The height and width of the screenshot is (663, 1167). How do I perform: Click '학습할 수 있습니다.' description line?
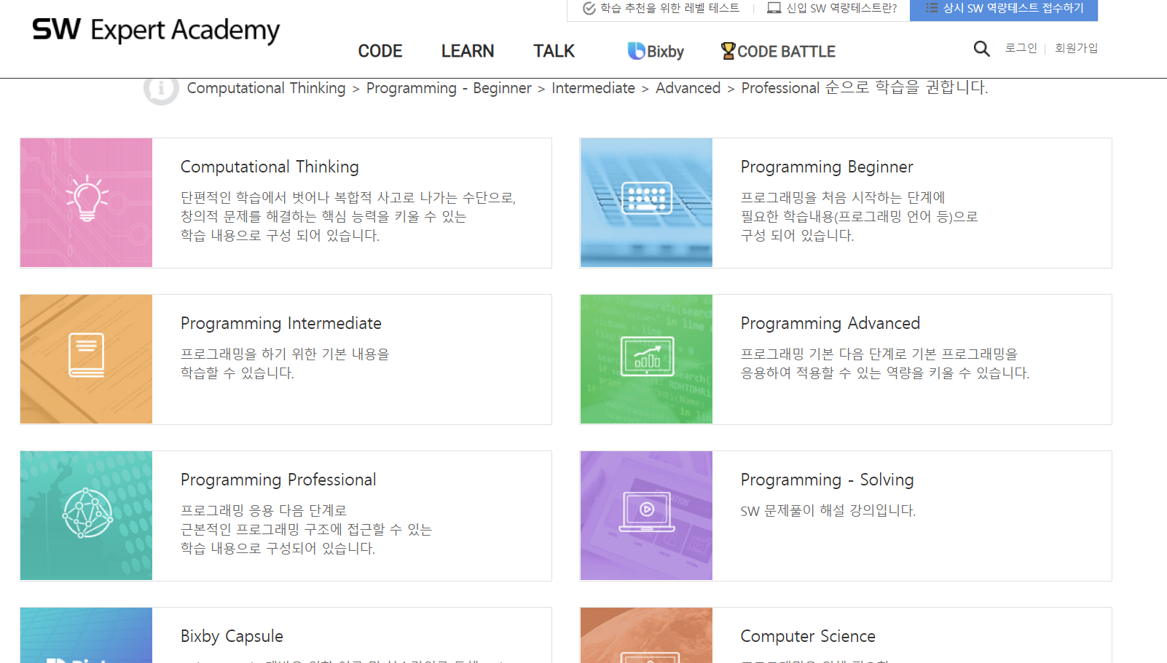point(237,373)
